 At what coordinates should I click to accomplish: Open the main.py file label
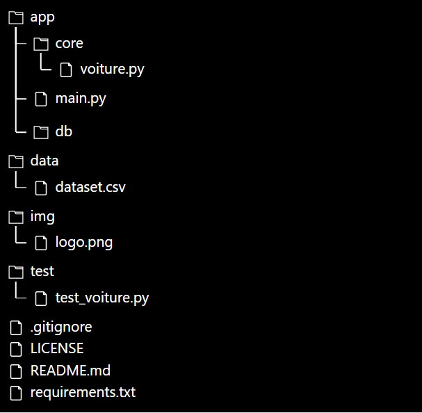tap(81, 99)
